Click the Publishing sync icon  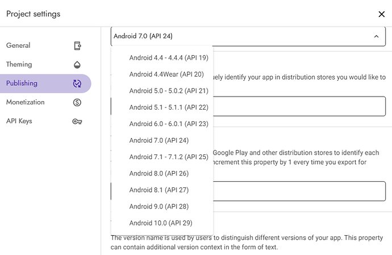pos(77,83)
